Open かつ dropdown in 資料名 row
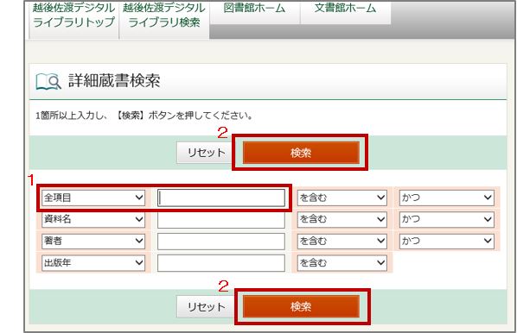Image resolution: width=517 pixels, height=333 pixels. click(x=446, y=219)
